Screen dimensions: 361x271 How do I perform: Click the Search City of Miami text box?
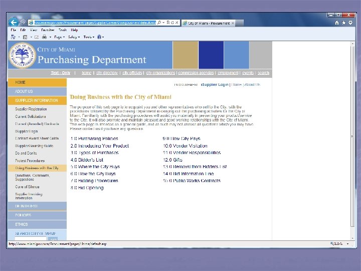pyautogui.click(x=31, y=239)
